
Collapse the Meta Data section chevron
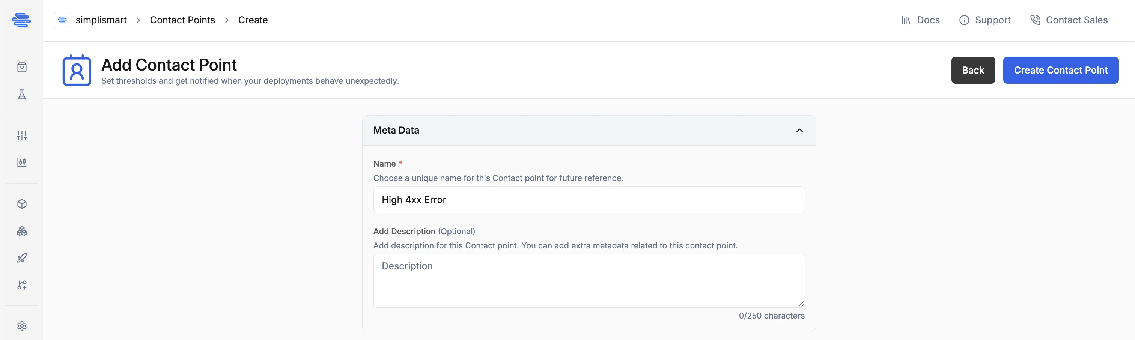(x=799, y=130)
